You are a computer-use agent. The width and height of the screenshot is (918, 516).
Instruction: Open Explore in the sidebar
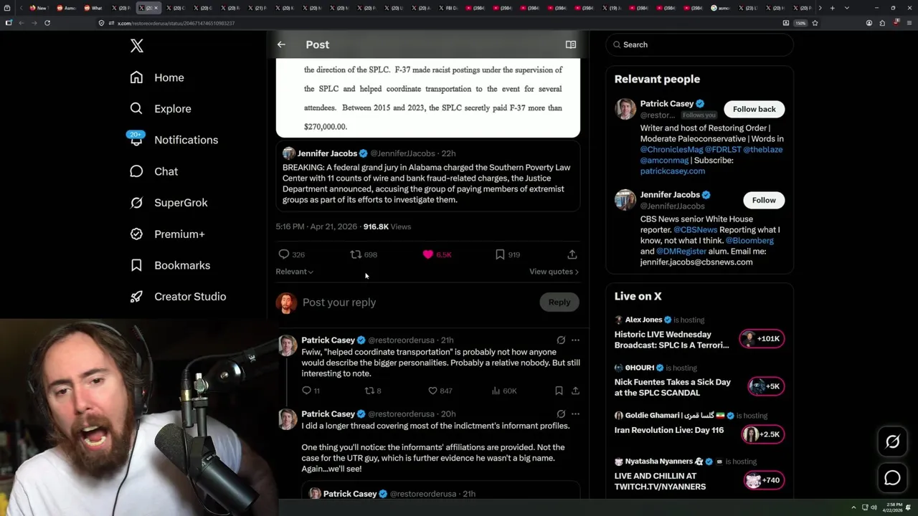coord(161,109)
